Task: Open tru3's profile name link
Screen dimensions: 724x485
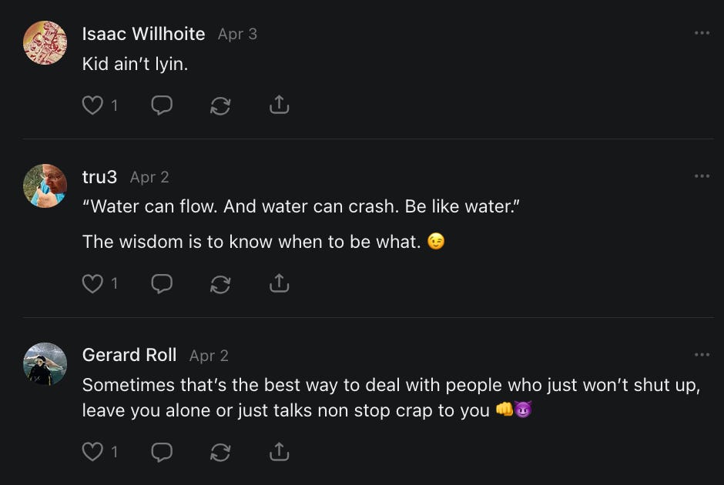Action: point(99,177)
